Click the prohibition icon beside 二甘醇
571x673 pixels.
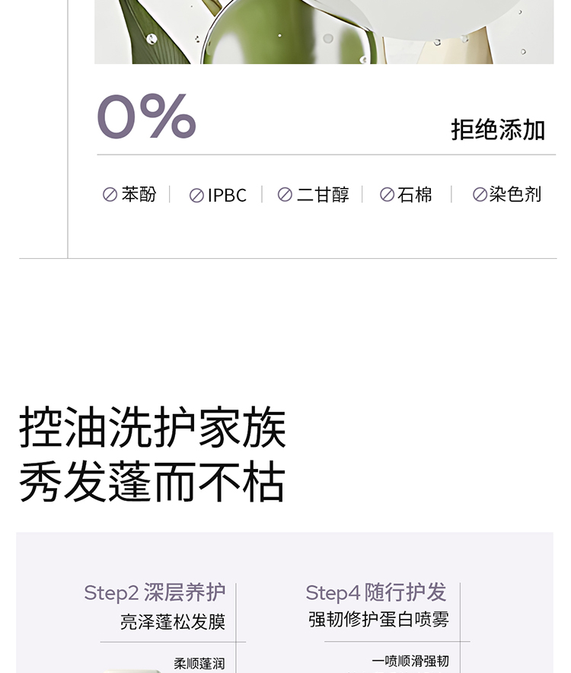(285, 195)
